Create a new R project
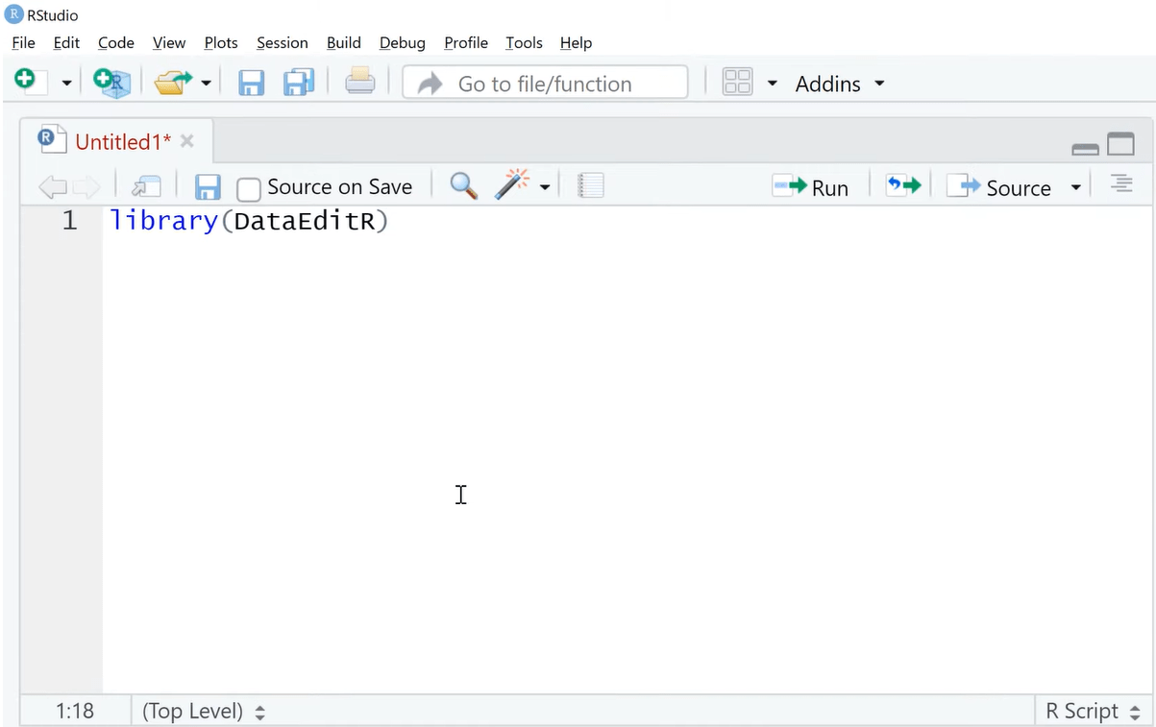1156x727 pixels. [111, 83]
